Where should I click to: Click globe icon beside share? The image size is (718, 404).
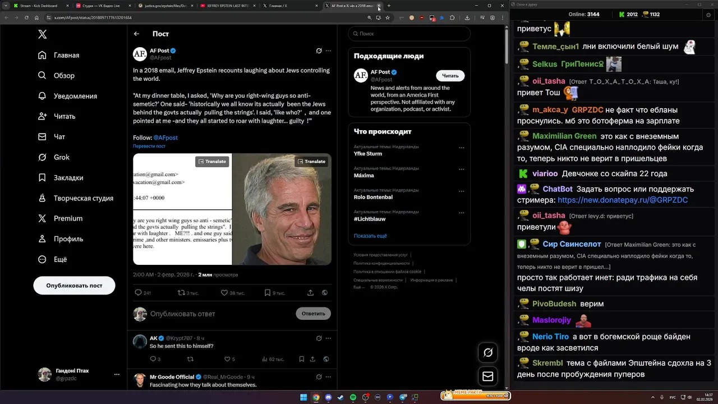click(x=325, y=292)
